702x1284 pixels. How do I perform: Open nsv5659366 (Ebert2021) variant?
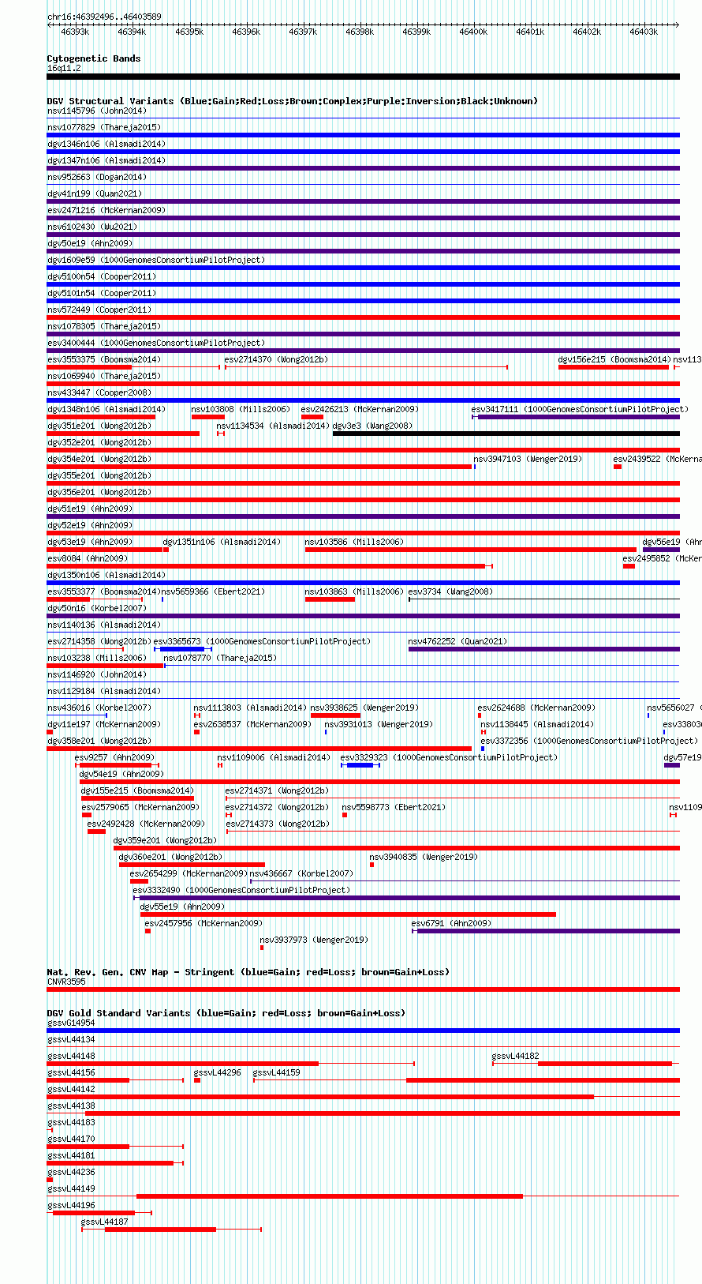[213, 591]
